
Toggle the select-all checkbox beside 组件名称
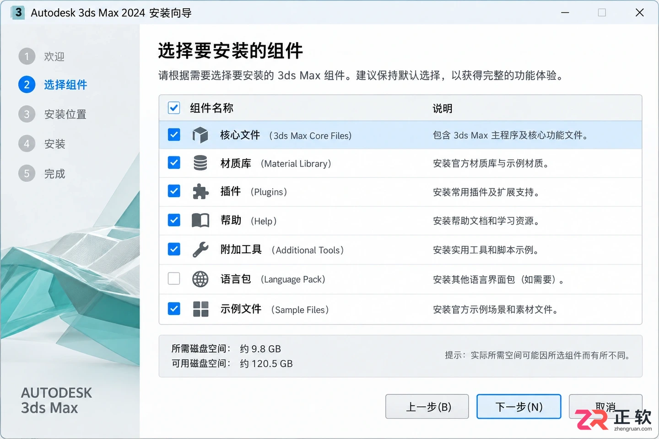tap(174, 108)
